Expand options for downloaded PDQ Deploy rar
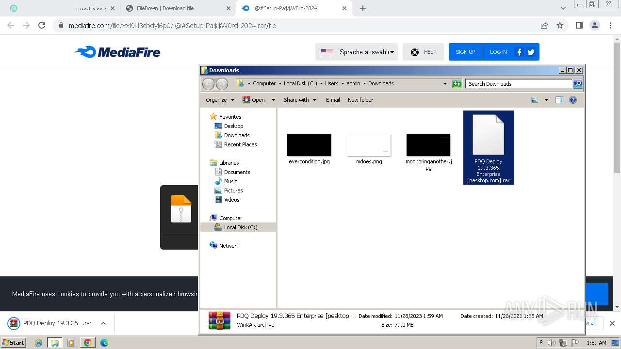The height and width of the screenshot is (349, 621). (x=103, y=323)
